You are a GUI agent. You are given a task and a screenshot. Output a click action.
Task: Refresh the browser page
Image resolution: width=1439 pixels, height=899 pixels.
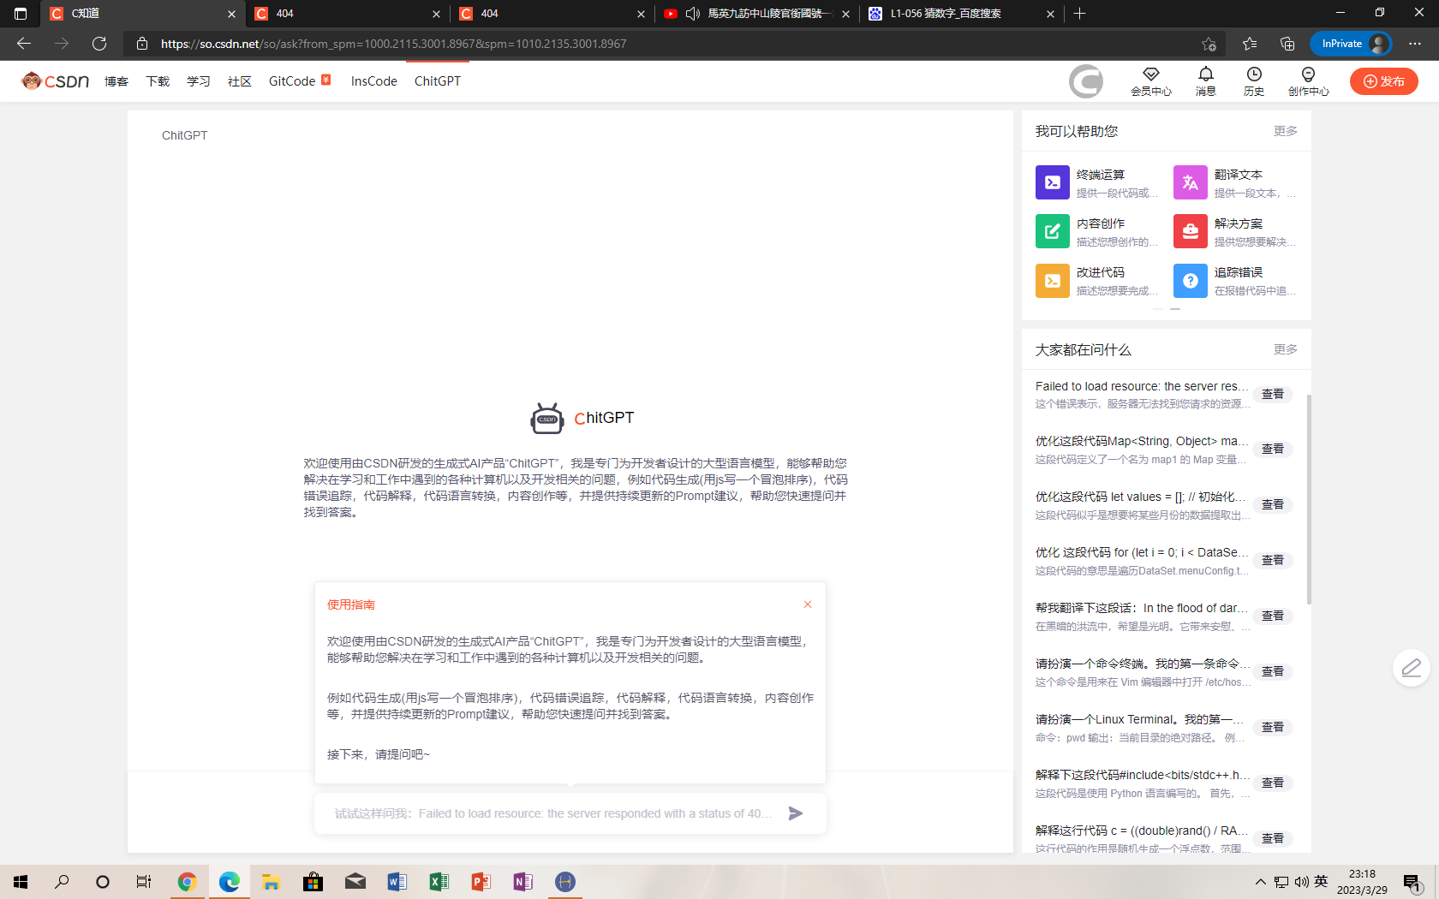click(99, 44)
